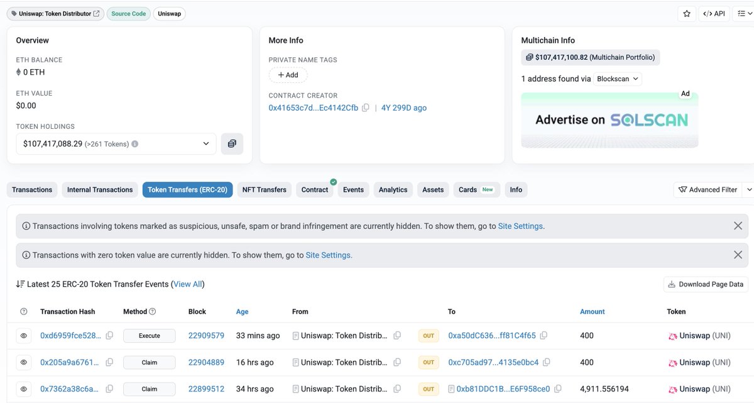754x403 pixels.
Task: Switch to Internal Transactions tab
Action: pyautogui.click(x=100, y=190)
